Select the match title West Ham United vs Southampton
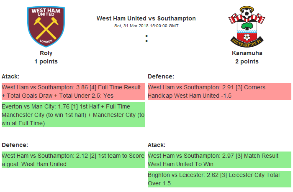The height and width of the screenshot is (192, 293). click(x=146, y=18)
